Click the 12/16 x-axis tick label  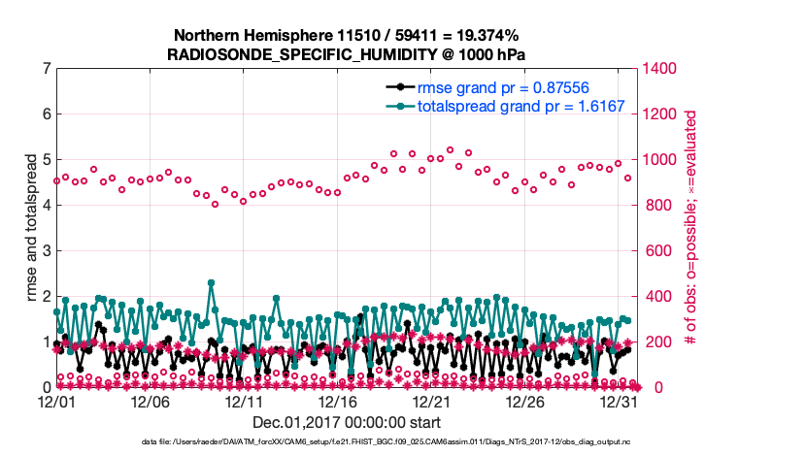point(338,402)
